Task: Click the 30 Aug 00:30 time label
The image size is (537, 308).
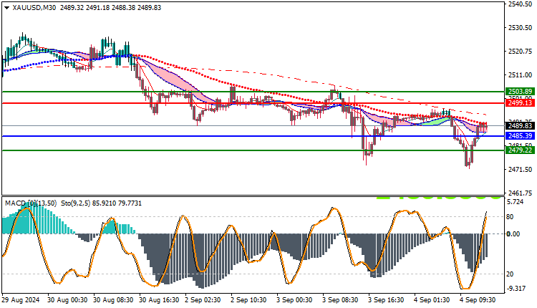Action: [x=67, y=300]
